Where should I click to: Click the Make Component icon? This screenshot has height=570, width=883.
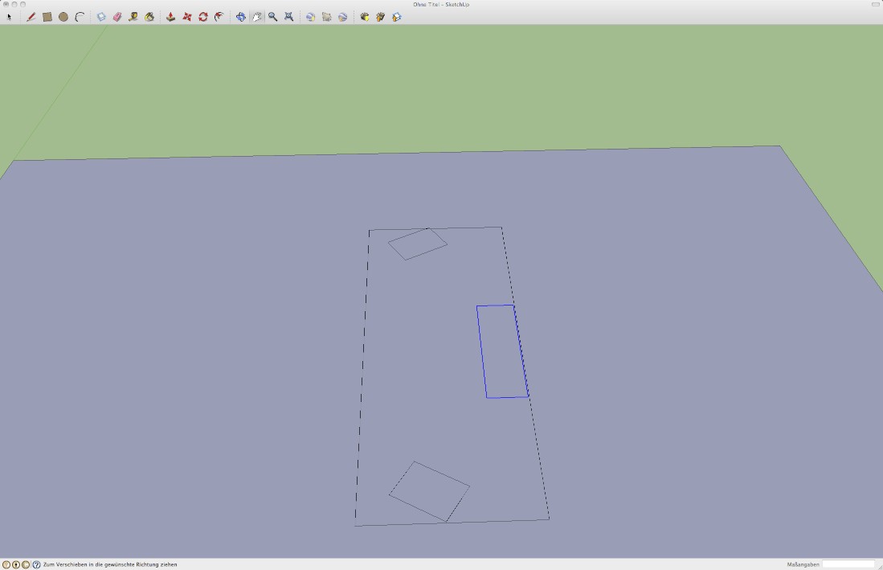point(101,17)
